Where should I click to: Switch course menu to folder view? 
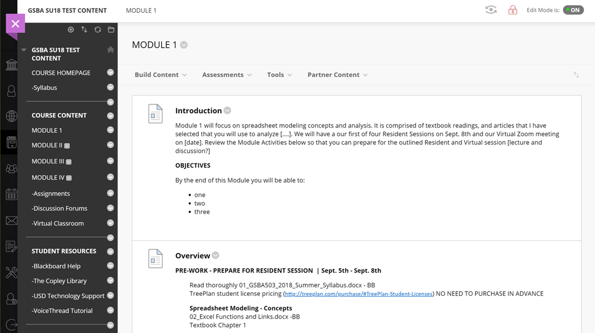pos(111,30)
